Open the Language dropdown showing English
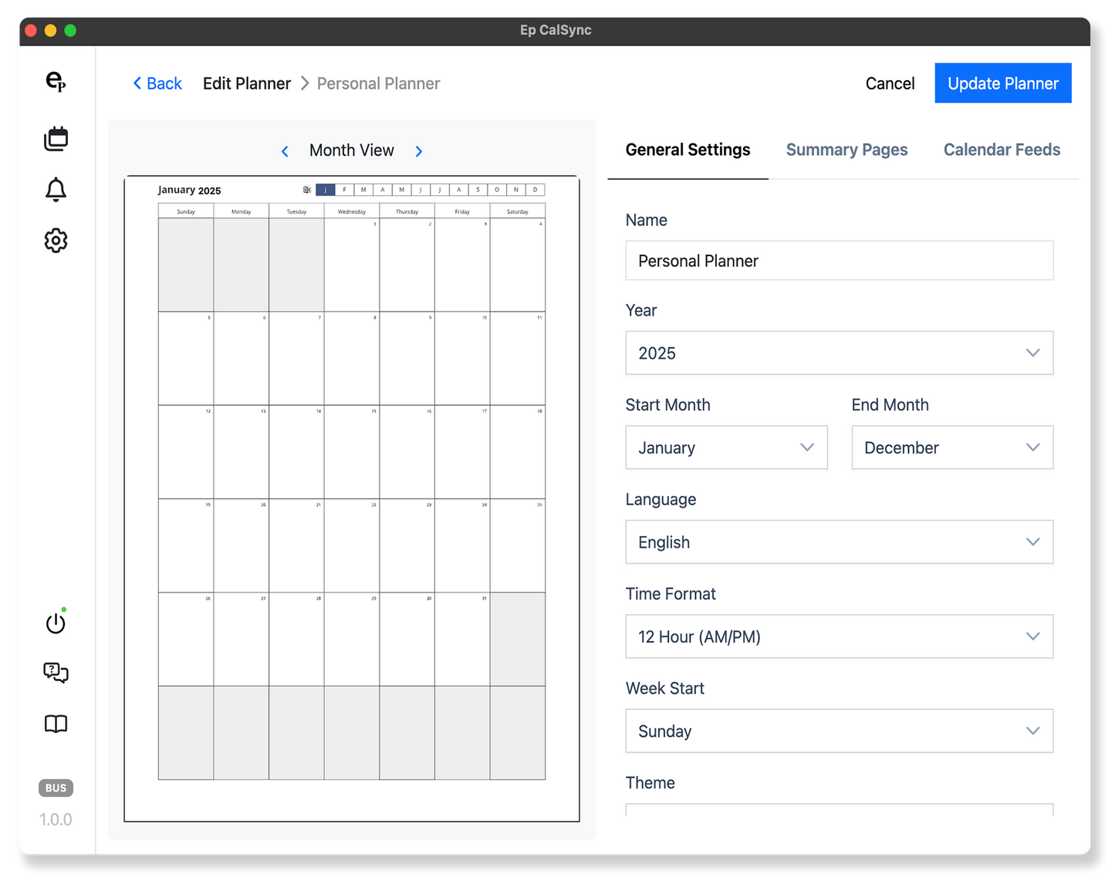 839,542
